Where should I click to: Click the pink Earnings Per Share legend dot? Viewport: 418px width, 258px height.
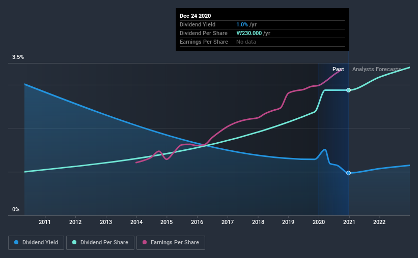(x=145, y=242)
